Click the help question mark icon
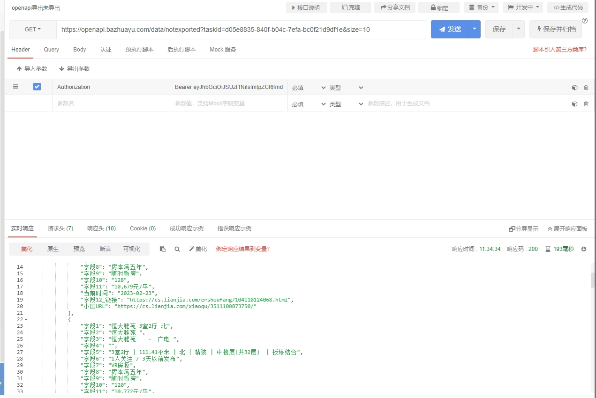596x398 pixels. pyautogui.click(x=585, y=21)
